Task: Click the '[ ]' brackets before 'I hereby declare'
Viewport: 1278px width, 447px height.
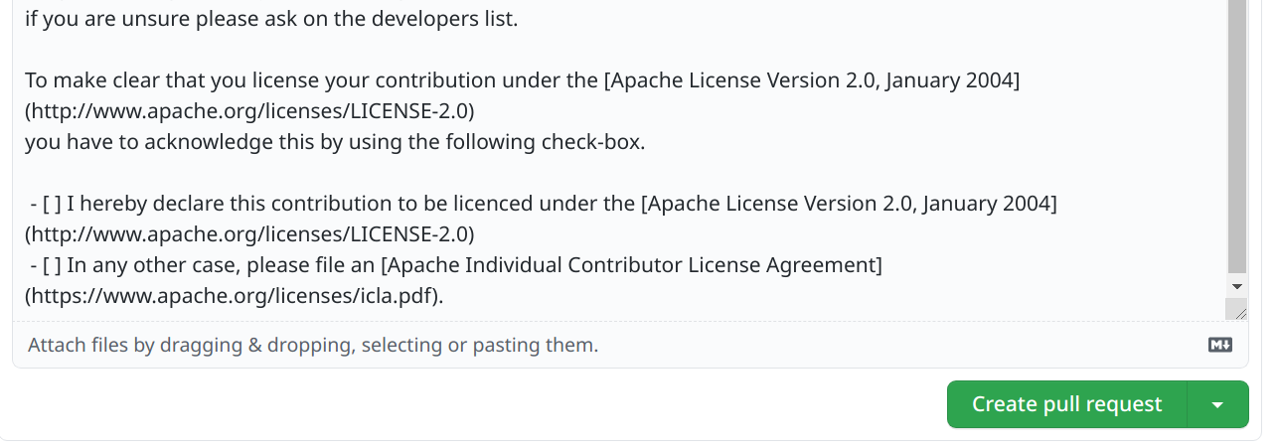Action: point(52,204)
